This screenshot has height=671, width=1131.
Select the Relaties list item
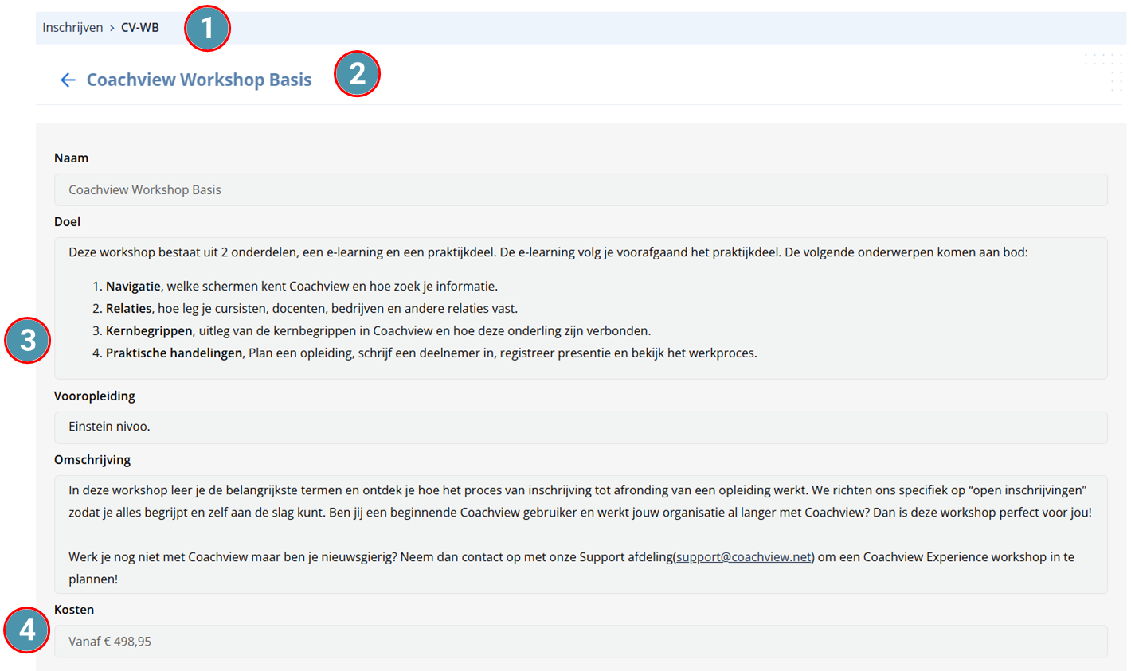(x=305, y=309)
